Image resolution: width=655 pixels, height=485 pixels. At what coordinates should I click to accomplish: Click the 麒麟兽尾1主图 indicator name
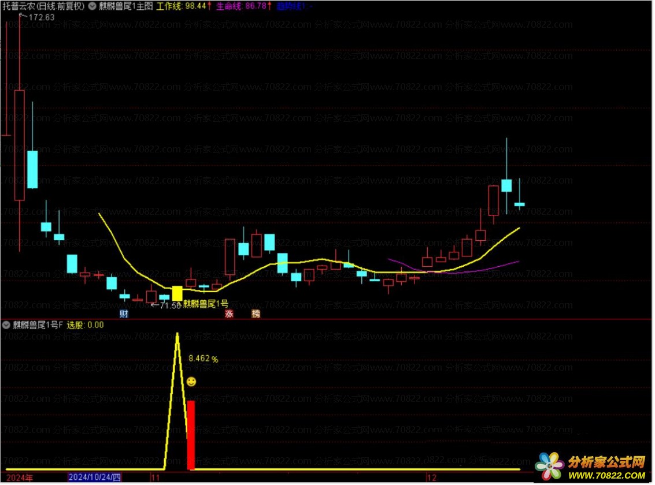tap(125, 6)
